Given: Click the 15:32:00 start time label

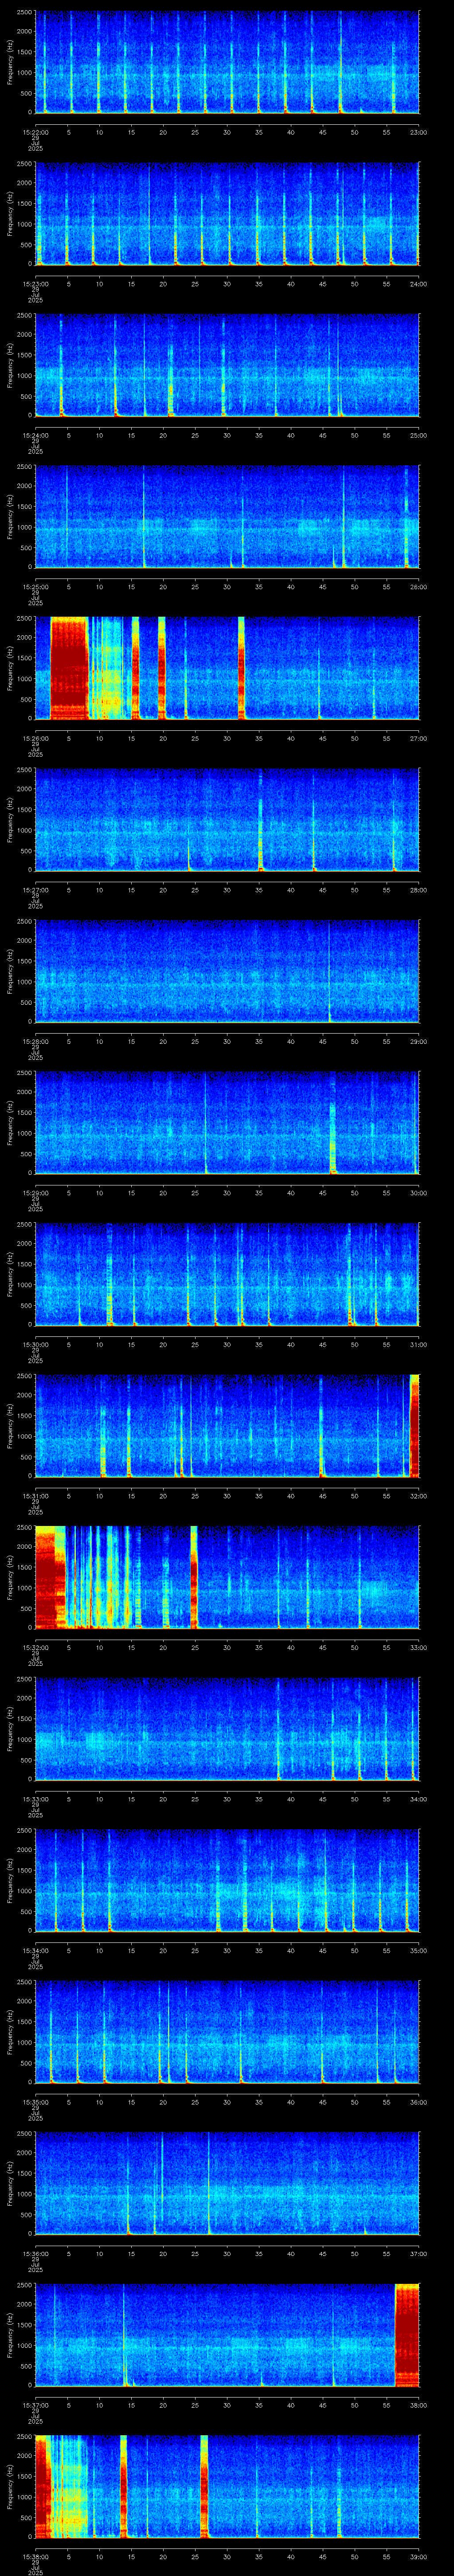Looking at the screenshot, I should [35, 1647].
